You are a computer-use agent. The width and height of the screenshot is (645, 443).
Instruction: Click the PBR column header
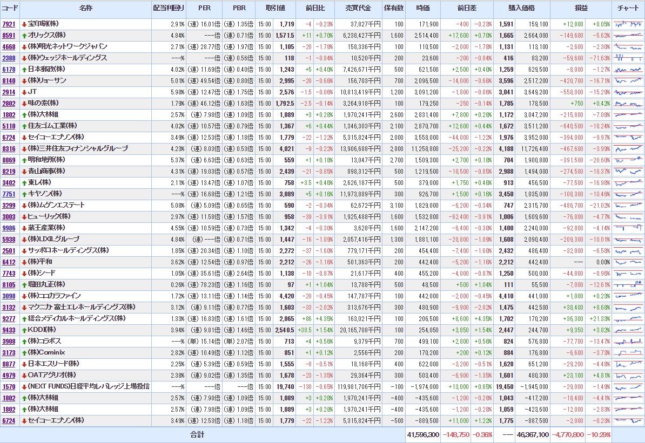point(239,9)
